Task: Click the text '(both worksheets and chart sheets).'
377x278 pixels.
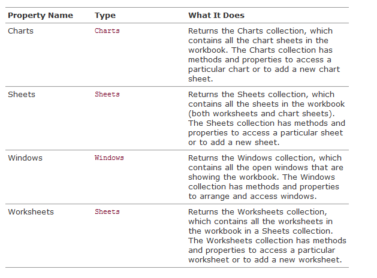Action: tap(261, 113)
